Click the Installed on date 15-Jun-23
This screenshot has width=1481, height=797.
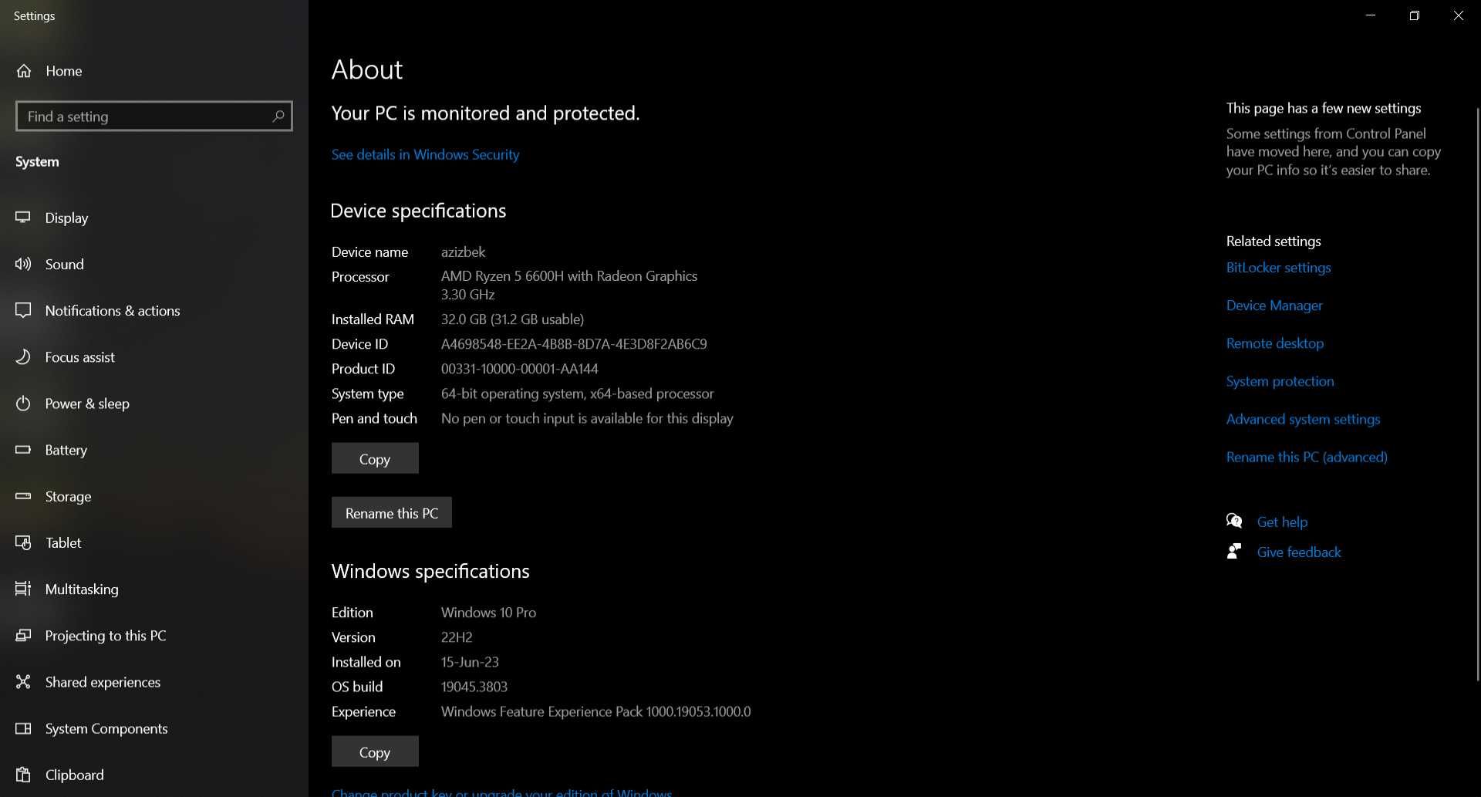point(470,662)
